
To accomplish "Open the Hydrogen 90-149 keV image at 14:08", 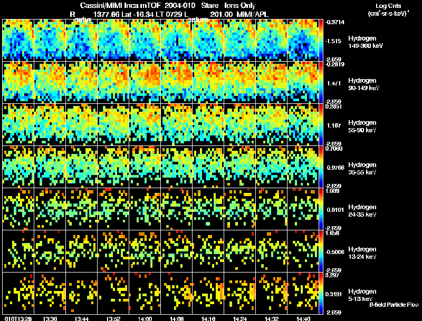I will [x=177, y=83].
